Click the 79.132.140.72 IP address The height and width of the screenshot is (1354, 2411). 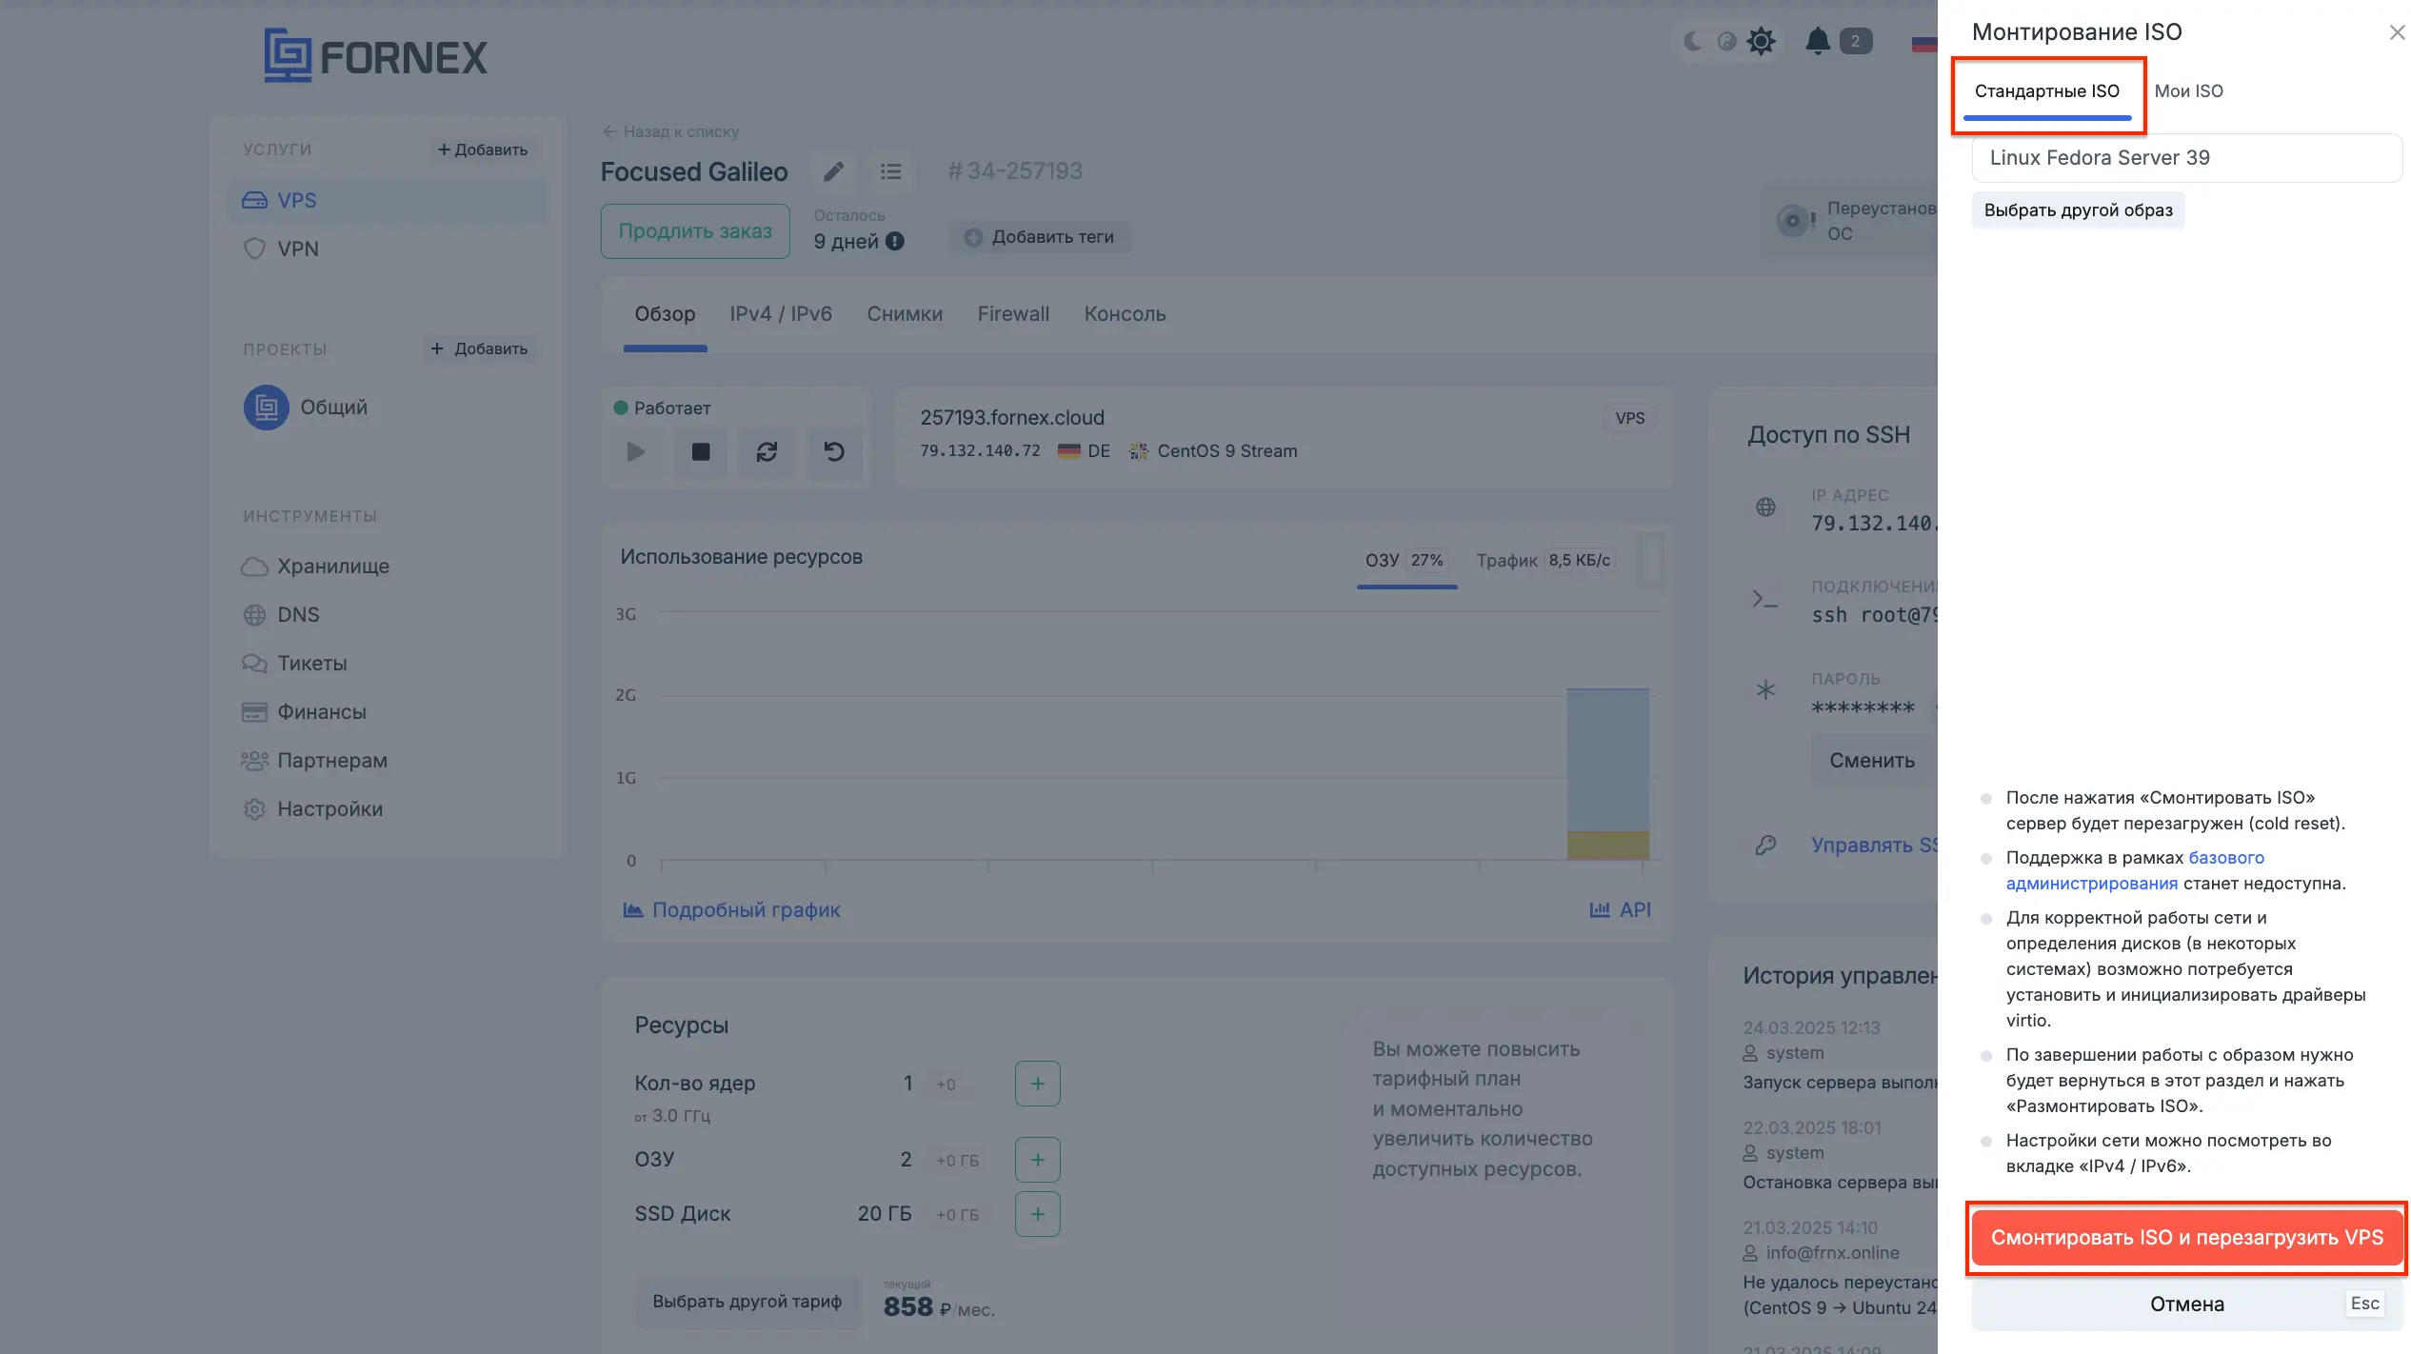click(980, 451)
